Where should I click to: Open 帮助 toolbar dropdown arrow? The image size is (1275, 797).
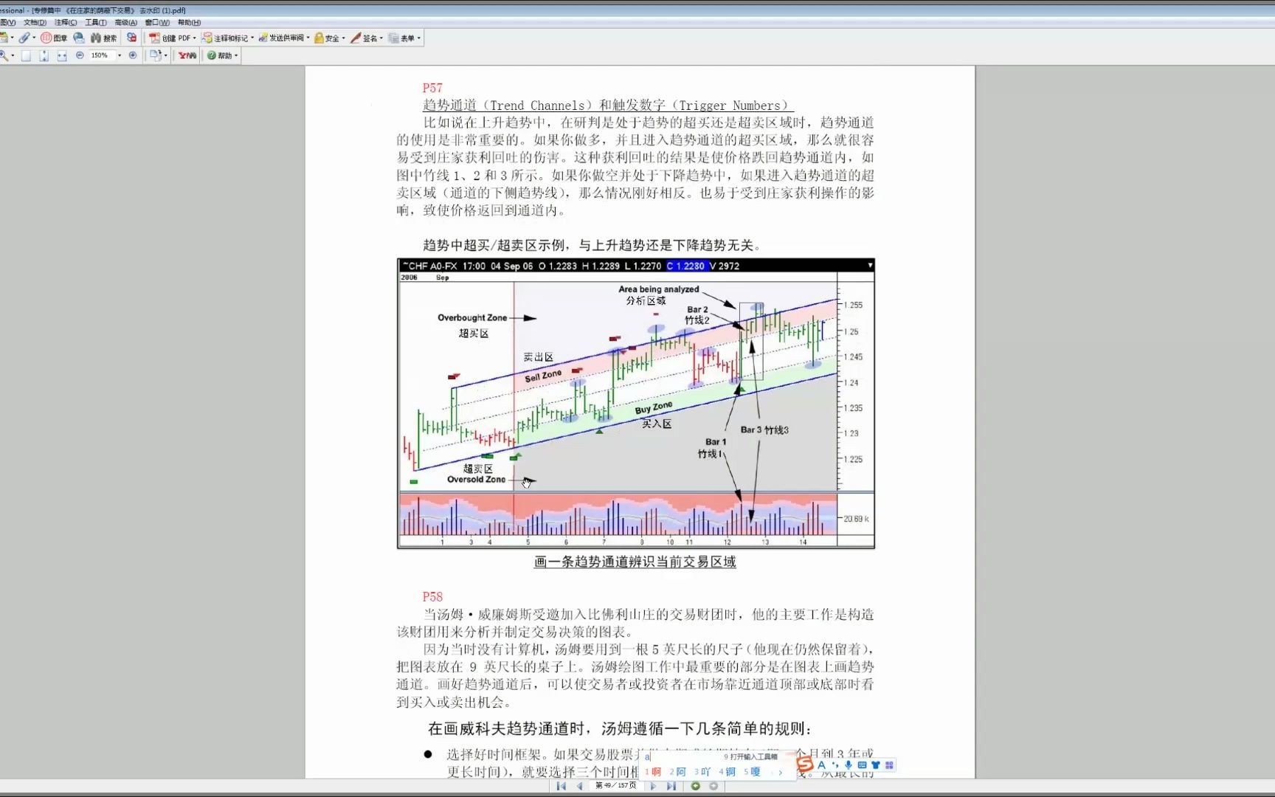pos(236,55)
